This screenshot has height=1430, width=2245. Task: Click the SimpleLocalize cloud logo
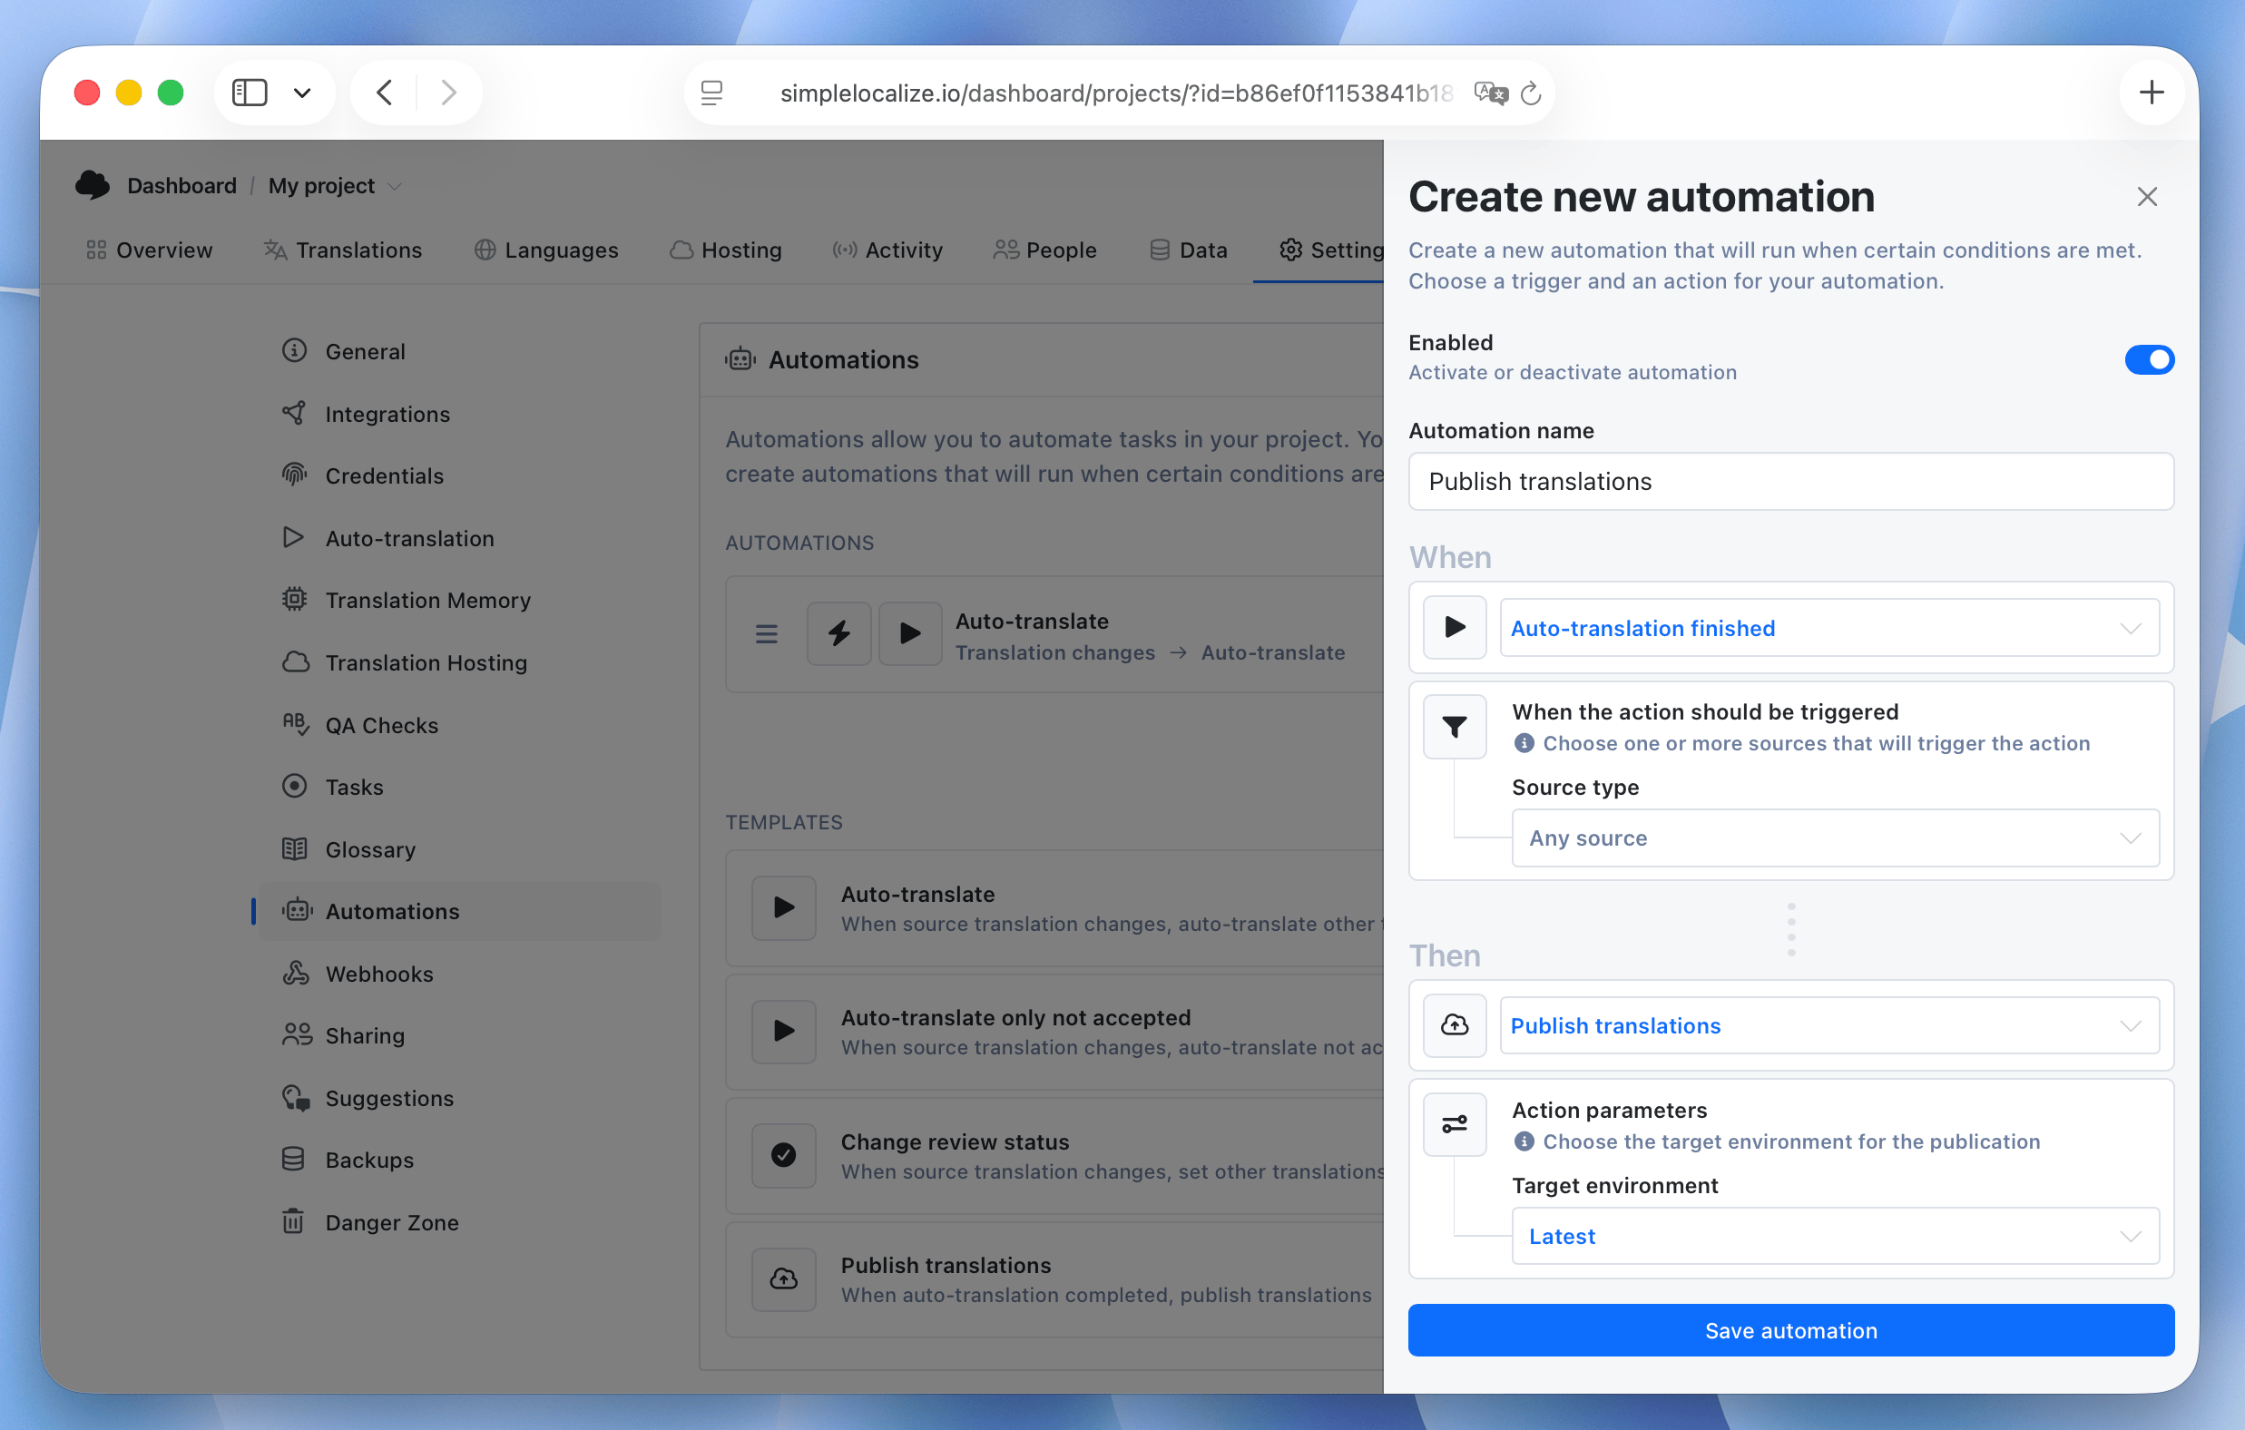93,185
